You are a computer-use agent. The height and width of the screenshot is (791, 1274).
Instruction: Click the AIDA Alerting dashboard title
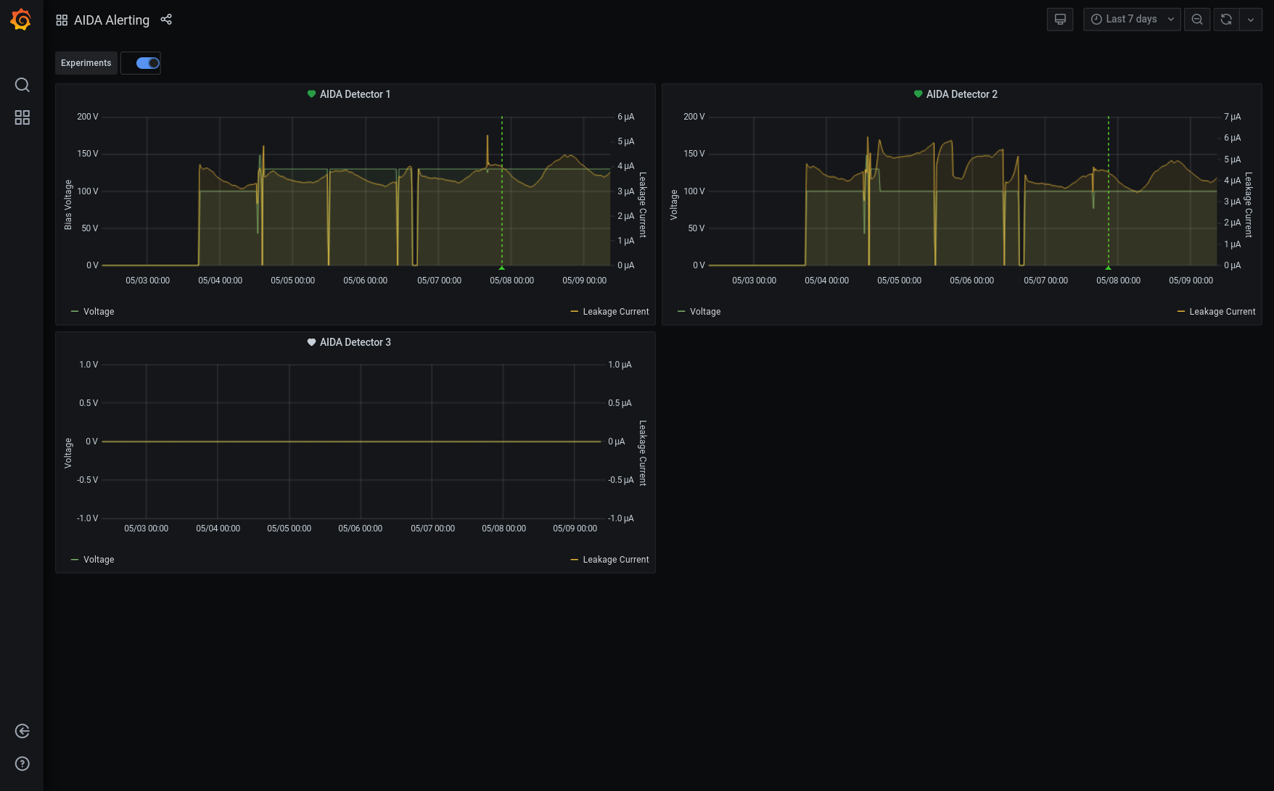112,20
